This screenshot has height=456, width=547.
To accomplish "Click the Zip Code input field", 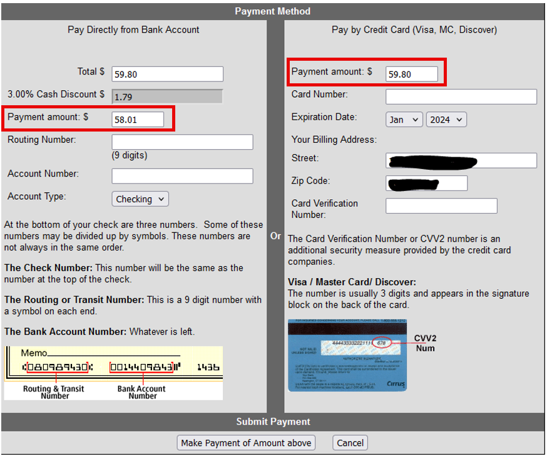I will click(426, 183).
